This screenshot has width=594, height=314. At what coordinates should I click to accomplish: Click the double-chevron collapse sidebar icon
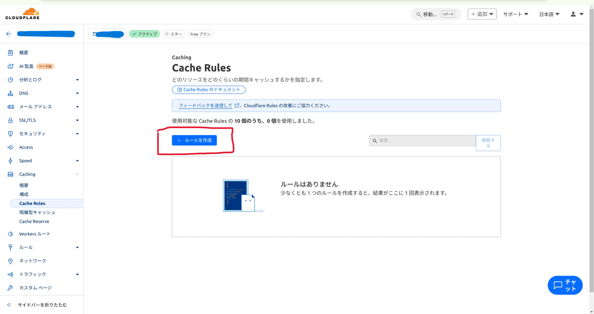point(9,305)
